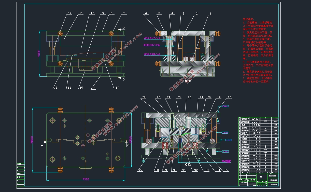Screen dimensions: 311x192
Task: Pick part callout number 24
Action: point(168,98)
